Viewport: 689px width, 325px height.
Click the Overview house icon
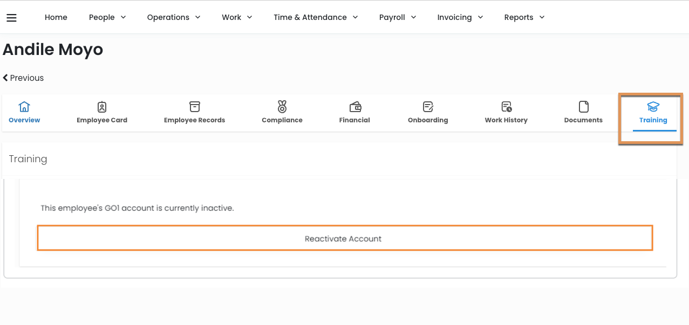24,106
